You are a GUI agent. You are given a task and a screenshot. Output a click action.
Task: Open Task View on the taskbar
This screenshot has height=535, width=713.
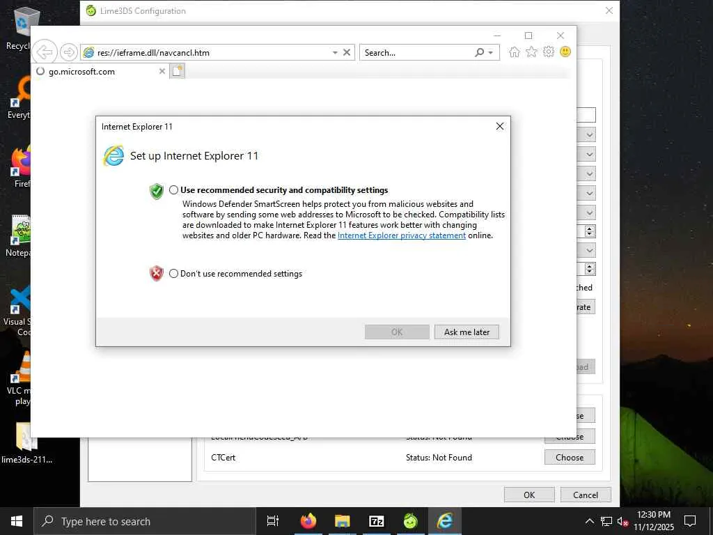pyautogui.click(x=273, y=521)
